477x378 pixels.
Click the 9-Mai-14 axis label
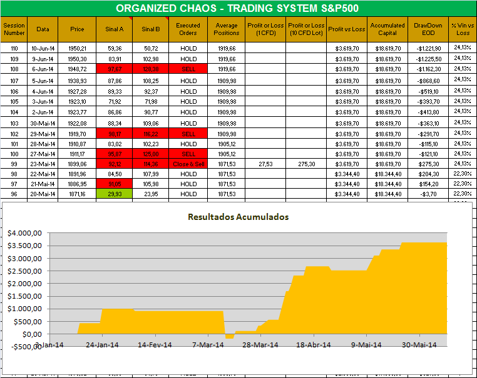(x=366, y=345)
